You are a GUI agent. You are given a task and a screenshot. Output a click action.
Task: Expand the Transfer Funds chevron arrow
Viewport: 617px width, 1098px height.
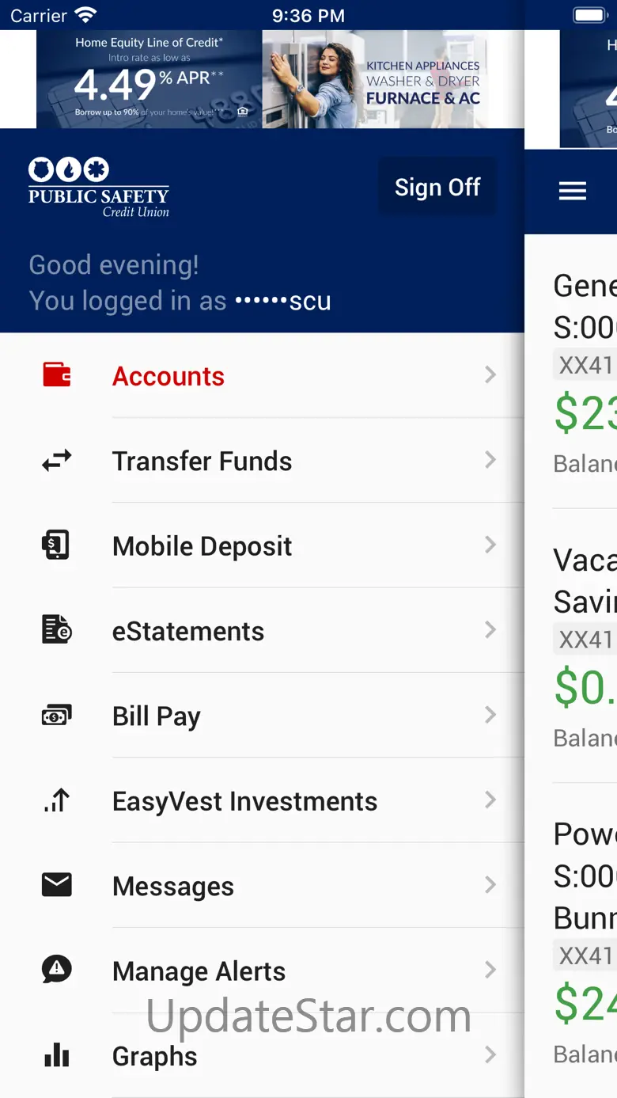tap(490, 460)
